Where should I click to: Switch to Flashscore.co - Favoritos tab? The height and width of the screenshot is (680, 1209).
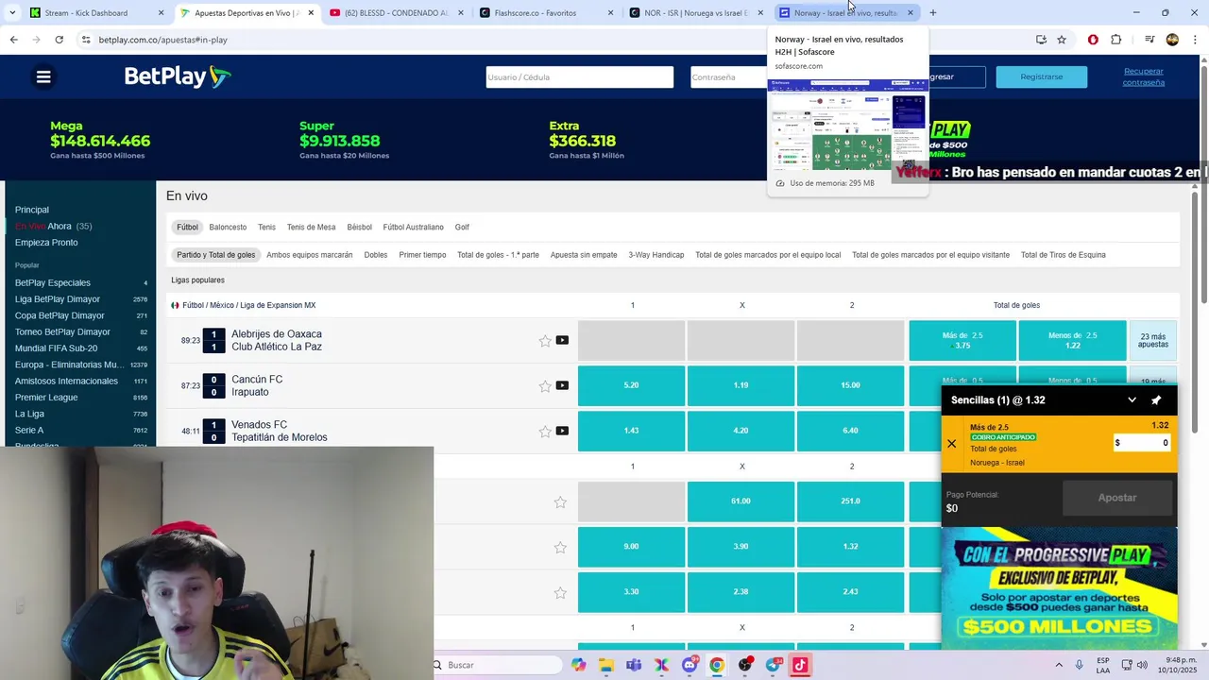pyautogui.click(x=545, y=13)
